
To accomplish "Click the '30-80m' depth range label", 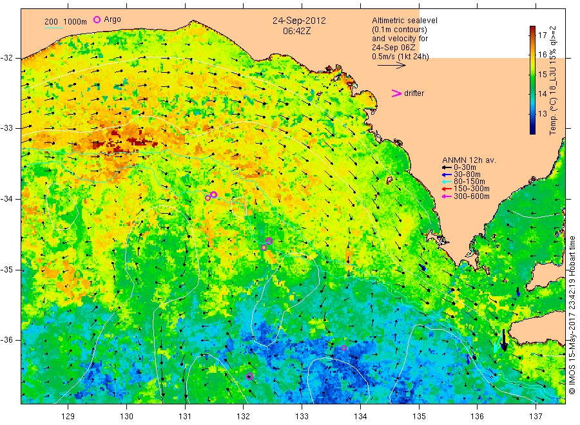I will (x=467, y=175).
